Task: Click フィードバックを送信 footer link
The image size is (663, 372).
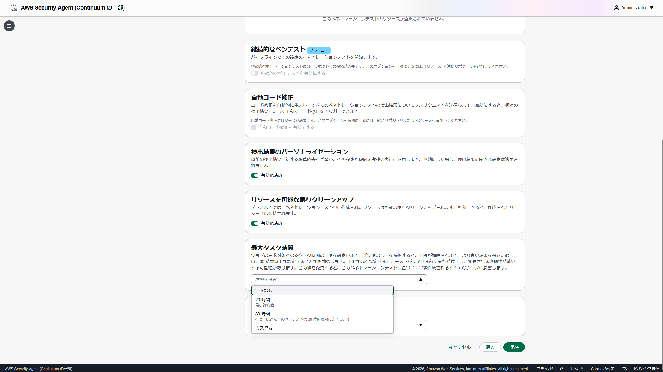Action: click(x=640, y=369)
